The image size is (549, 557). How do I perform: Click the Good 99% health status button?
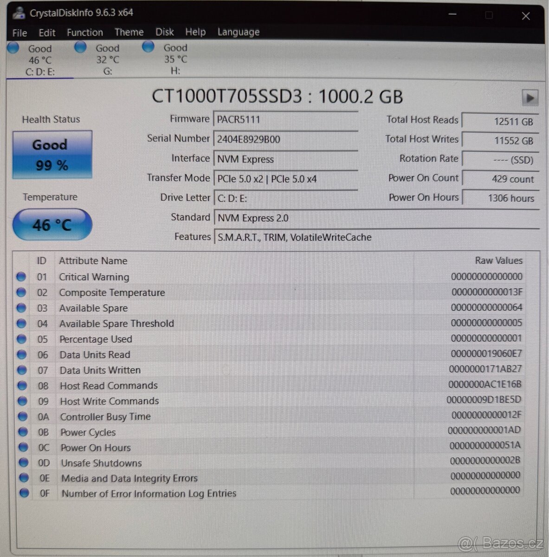click(52, 155)
